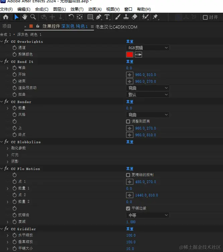Reset the CC Blobbylize effect
223x252 pixels.
click(130, 142)
